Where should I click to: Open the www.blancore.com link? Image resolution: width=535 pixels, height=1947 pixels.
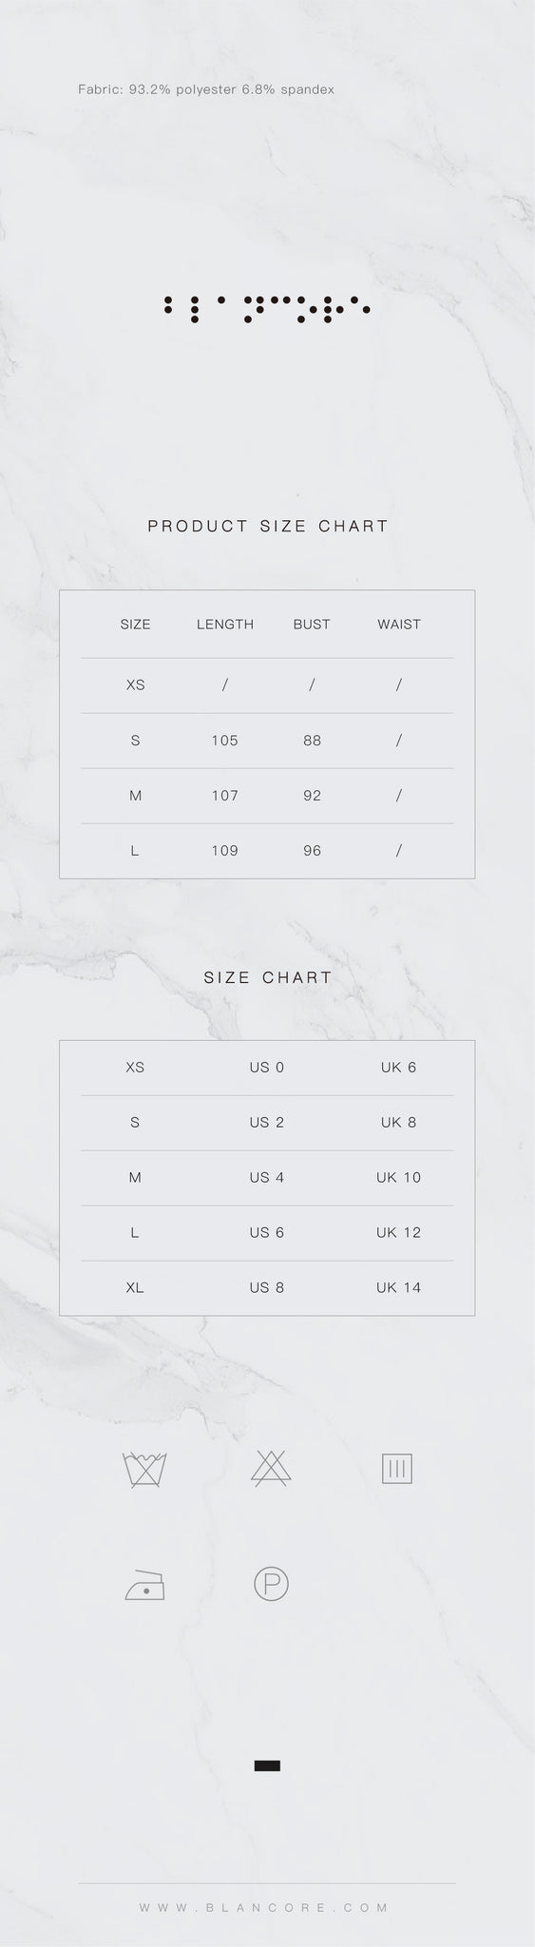[264, 1907]
